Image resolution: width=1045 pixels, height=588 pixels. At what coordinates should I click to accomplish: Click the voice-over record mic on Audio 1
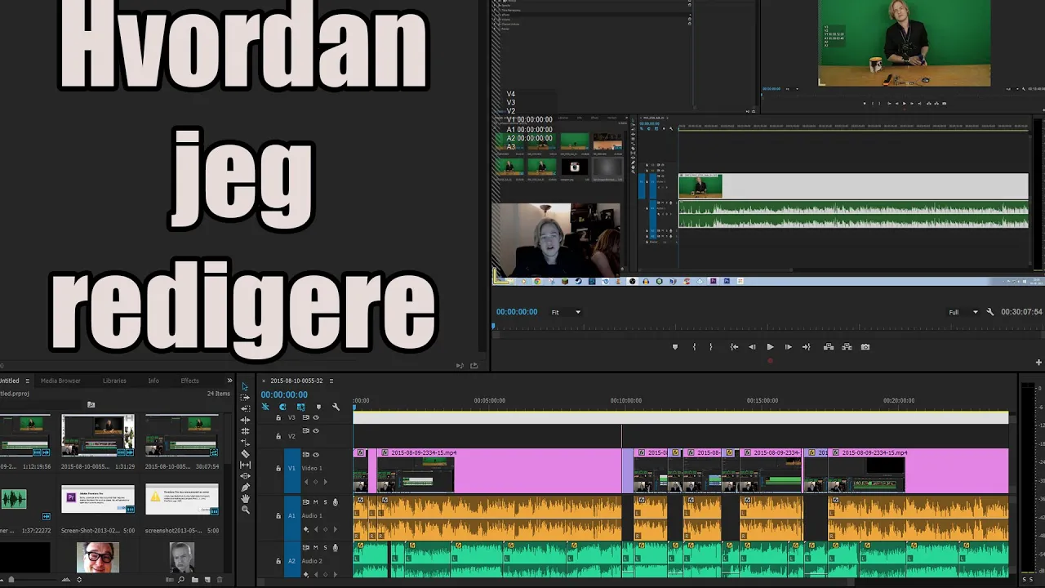click(x=336, y=502)
